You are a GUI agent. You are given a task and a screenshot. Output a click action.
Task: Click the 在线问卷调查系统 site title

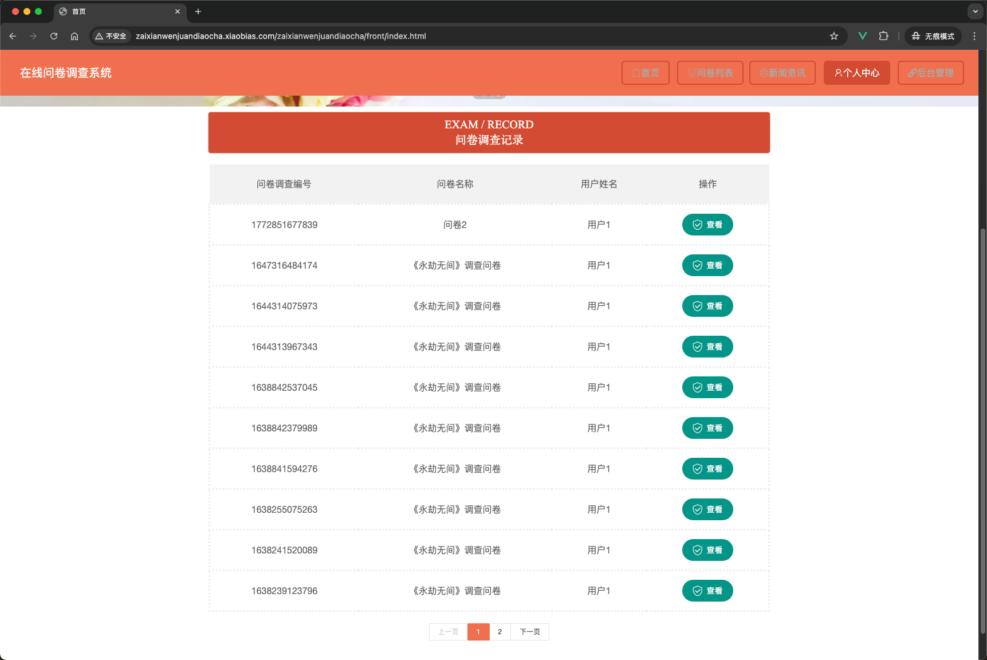[x=66, y=73]
